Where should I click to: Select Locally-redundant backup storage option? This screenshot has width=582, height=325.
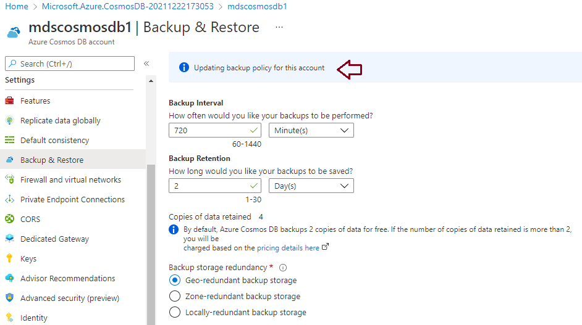pos(175,312)
